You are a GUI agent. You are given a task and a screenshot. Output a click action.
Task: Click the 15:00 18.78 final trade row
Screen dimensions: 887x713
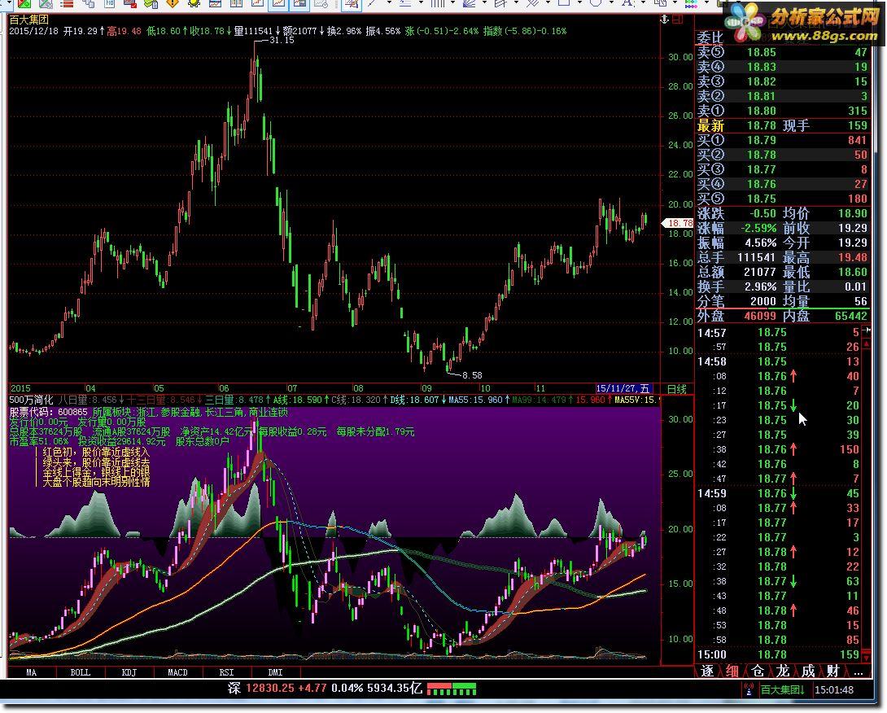779,654
